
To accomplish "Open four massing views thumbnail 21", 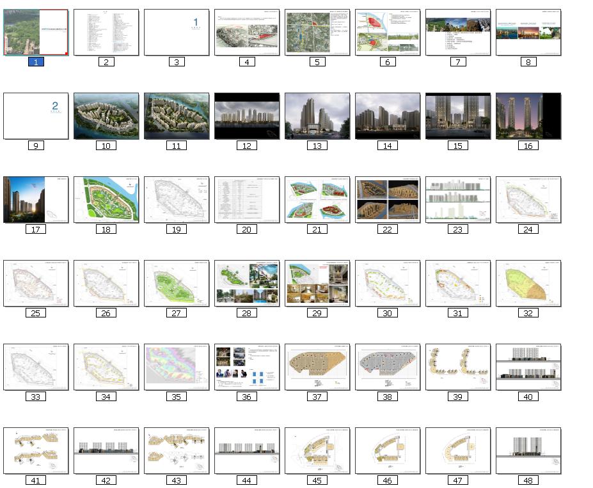I will (x=317, y=199).
